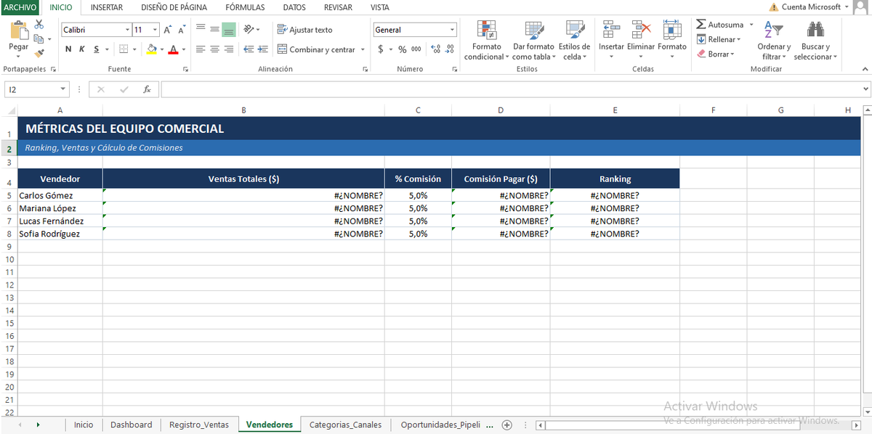Apply thousands separator 000 style
Screen dimensions: 872x434
(x=416, y=49)
